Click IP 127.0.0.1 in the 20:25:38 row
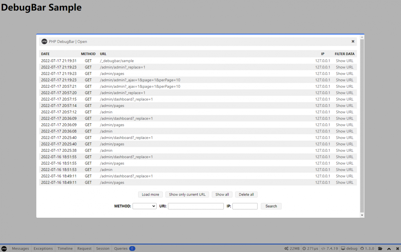The height and width of the screenshot is (252, 401). click(x=323, y=150)
